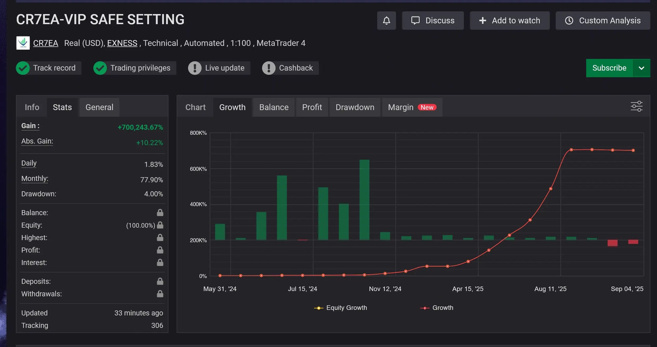Click the Daily label

click(29, 163)
